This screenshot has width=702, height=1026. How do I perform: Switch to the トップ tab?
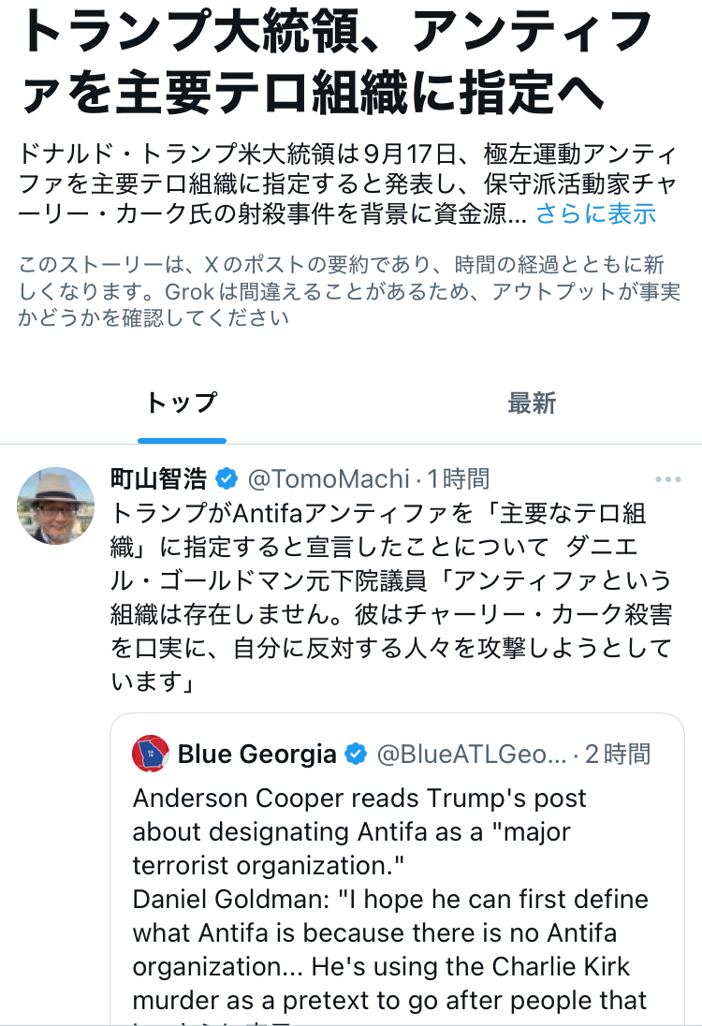tap(182, 403)
